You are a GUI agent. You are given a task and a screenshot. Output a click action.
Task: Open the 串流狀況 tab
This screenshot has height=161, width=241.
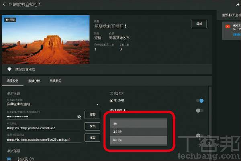click(x=55, y=81)
